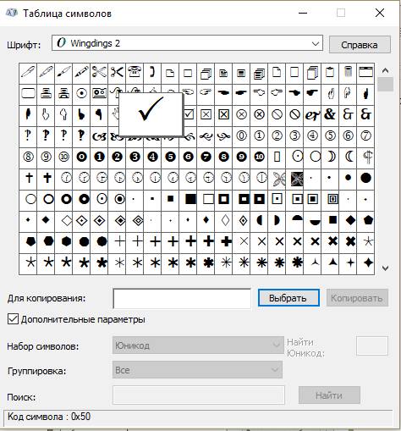Select the circled number 5 symbol

[x=330, y=135]
